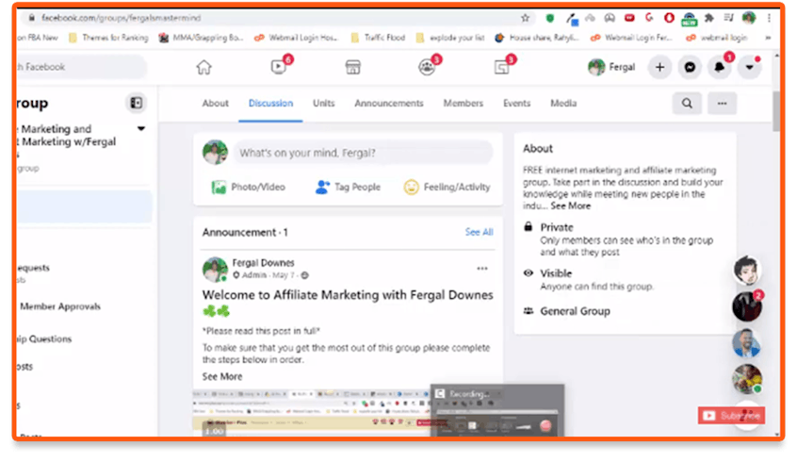Open the Groups icon in top bar
Screen dimensions: 797x462
427,67
